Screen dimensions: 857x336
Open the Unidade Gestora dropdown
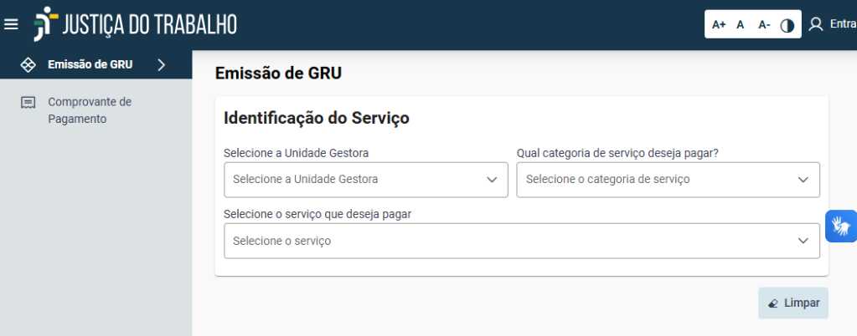pos(365,180)
